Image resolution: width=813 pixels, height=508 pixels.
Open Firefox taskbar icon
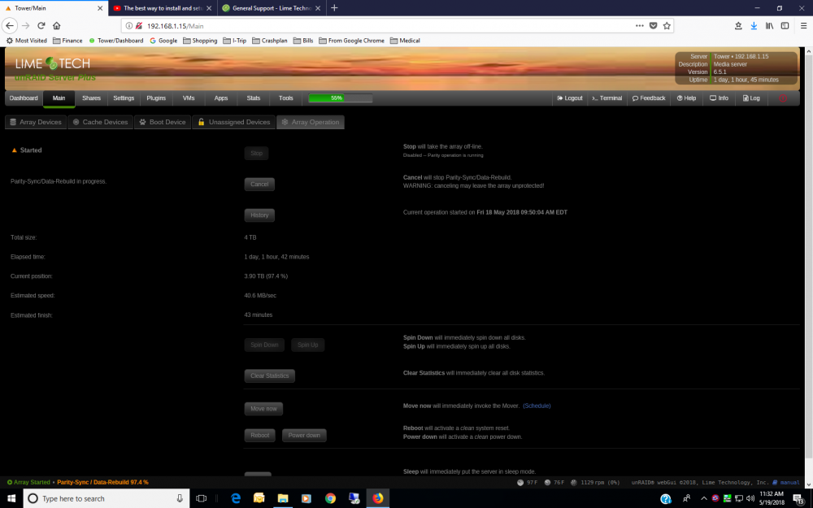click(377, 498)
